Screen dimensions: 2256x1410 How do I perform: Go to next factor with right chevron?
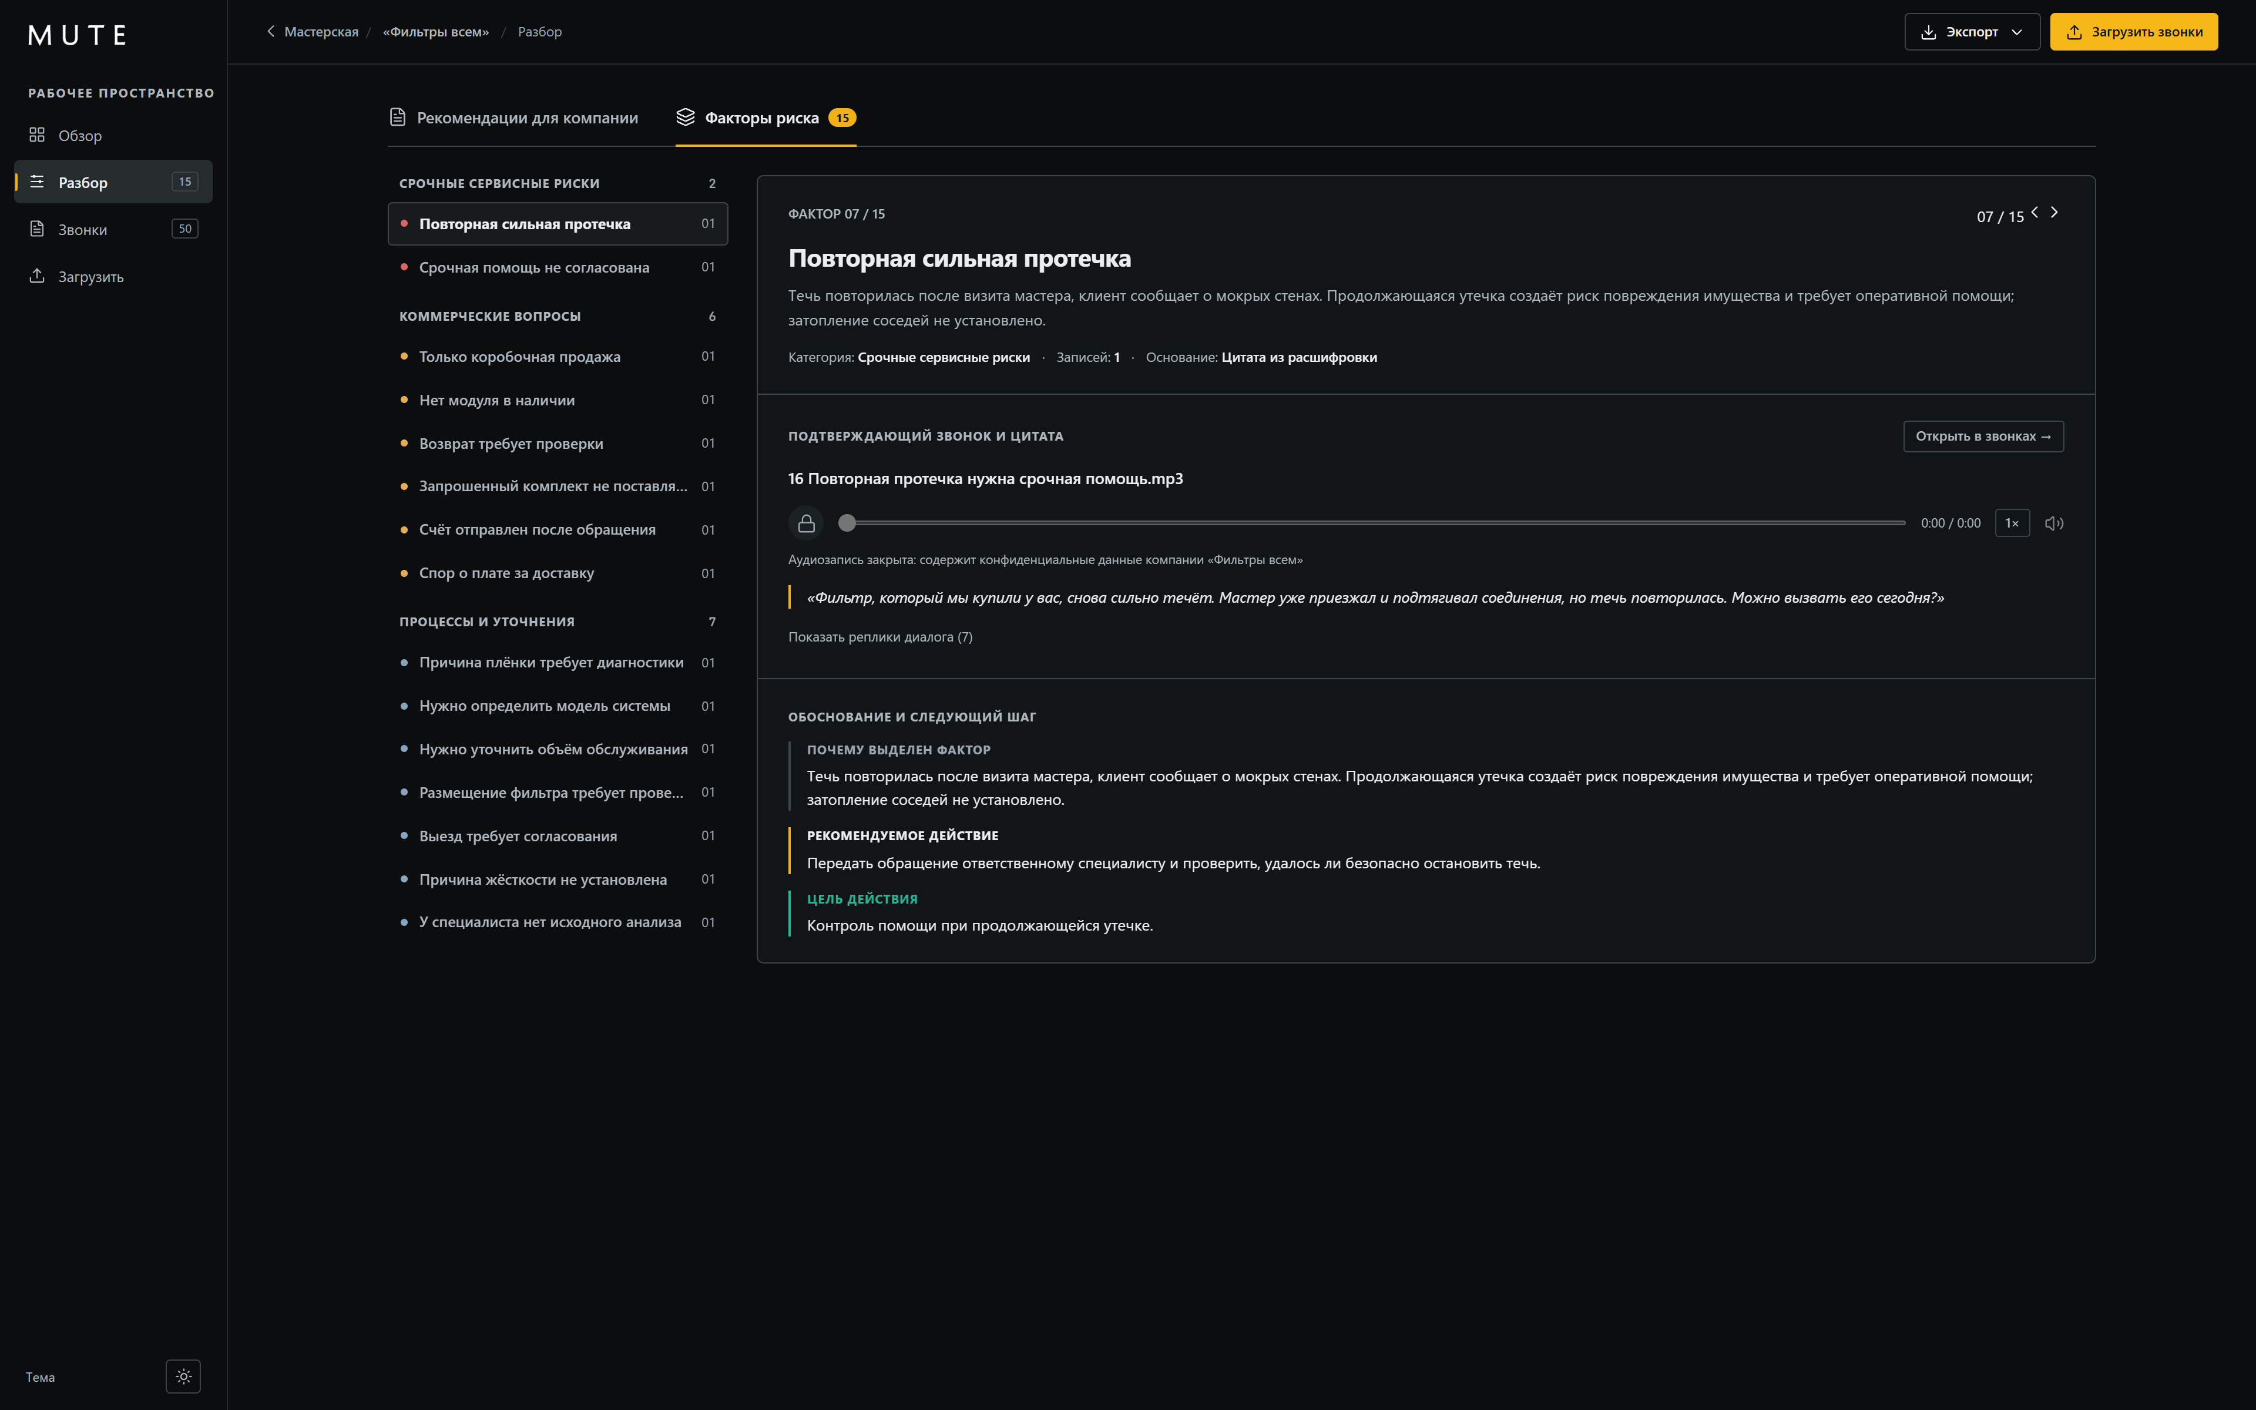pyautogui.click(x=2054, y=213)
